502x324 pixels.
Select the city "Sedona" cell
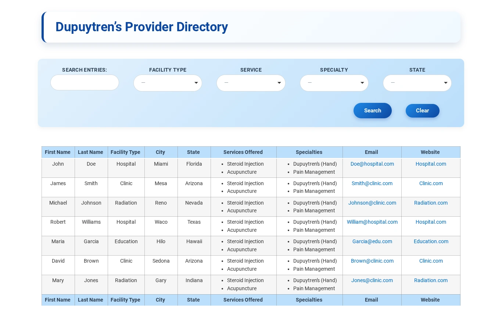pos(161,265)
